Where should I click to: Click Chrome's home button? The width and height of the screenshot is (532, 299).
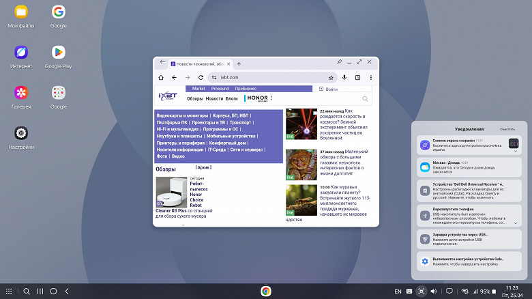(x=161, y=77)
